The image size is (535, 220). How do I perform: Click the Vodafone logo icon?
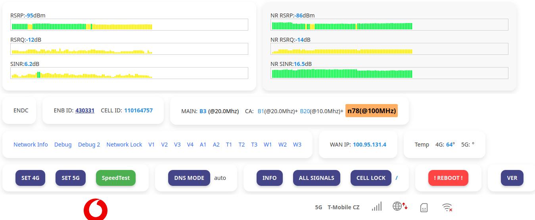tap(96, 210)
